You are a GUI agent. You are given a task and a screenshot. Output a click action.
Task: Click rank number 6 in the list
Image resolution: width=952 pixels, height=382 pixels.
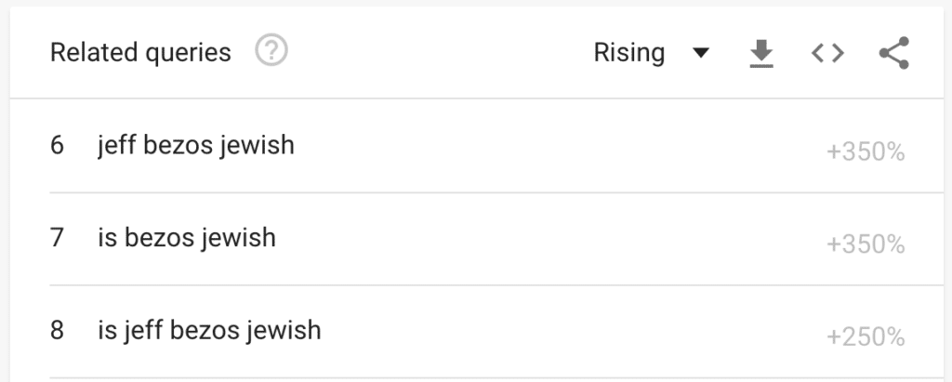point(57,145)
